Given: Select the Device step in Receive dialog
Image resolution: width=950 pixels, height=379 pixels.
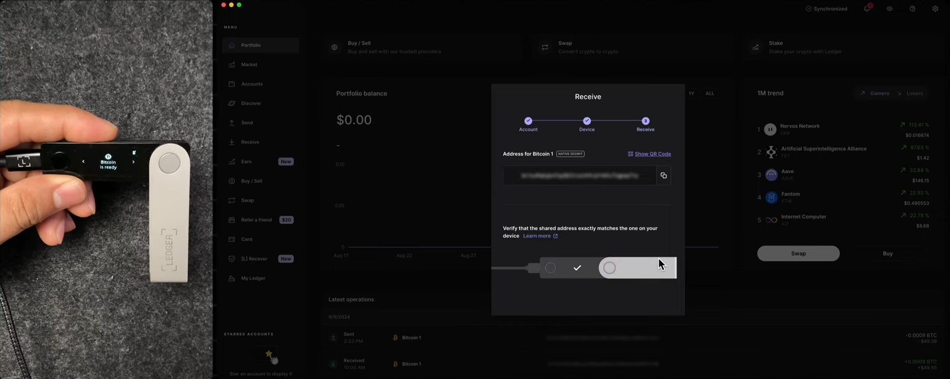Looking at the screenshot, I should [x=587, y=125].
